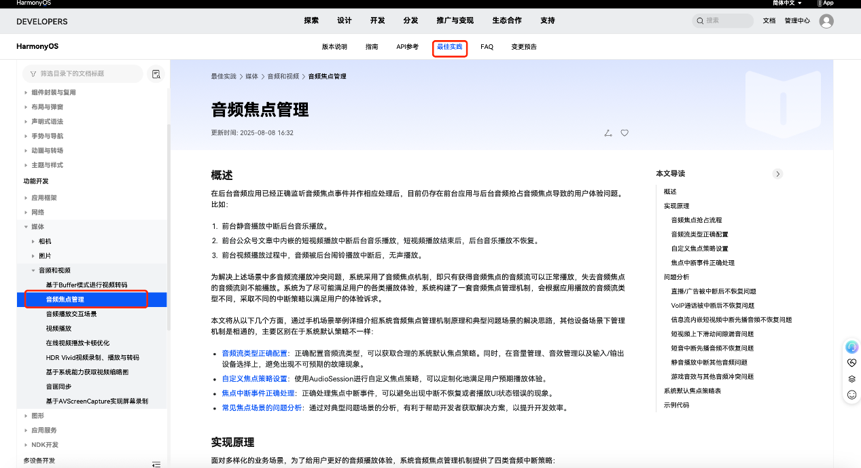861x468 pixels.
Task: Open the 开发 top navigation menu
Action: tap(377, 21)
